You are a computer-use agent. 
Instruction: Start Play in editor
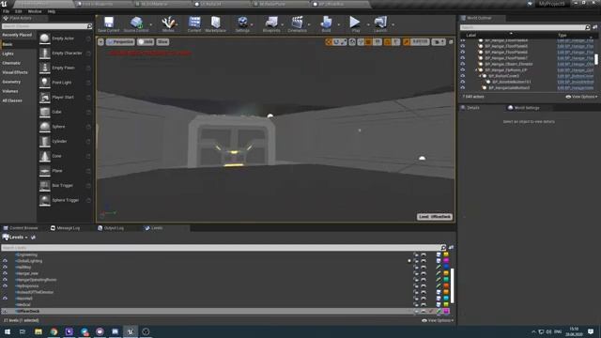(355, 23)
